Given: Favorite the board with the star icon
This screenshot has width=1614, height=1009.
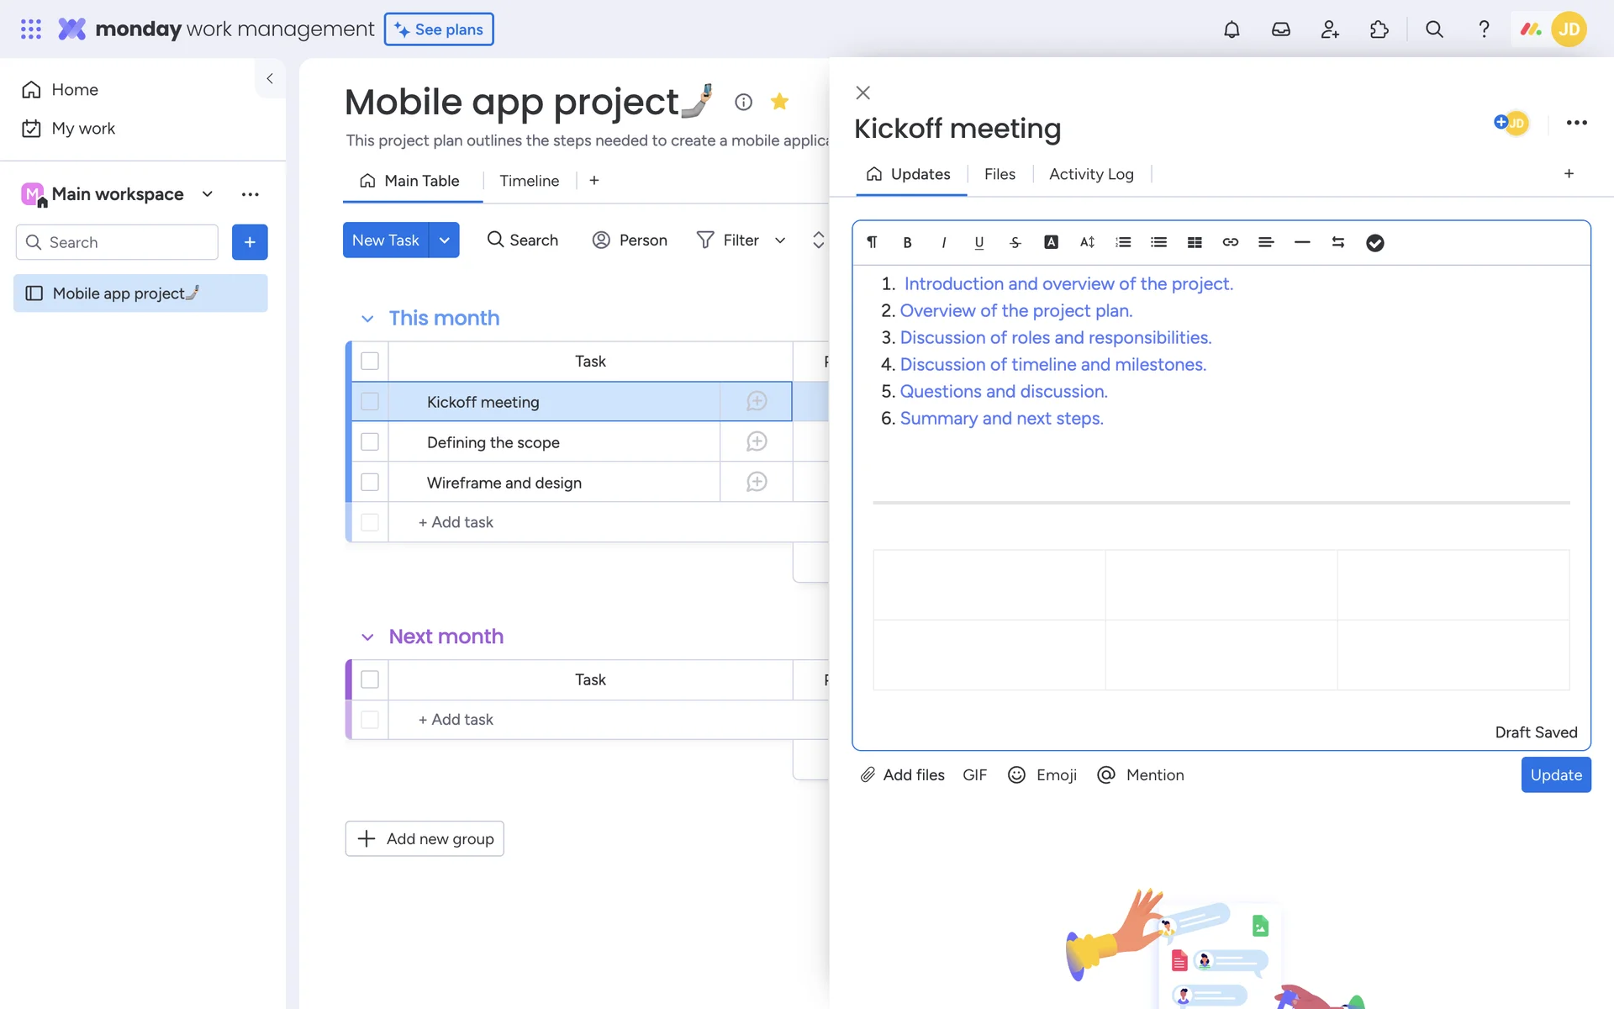Looking at the screenshot, I should (779, 102).
